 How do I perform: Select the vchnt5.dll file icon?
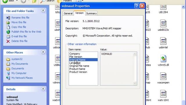163,59
